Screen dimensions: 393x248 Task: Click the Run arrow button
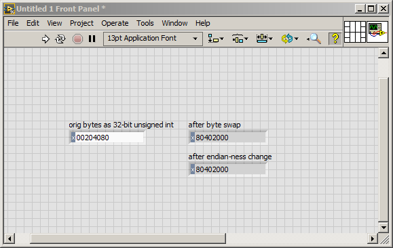(45, 39)
